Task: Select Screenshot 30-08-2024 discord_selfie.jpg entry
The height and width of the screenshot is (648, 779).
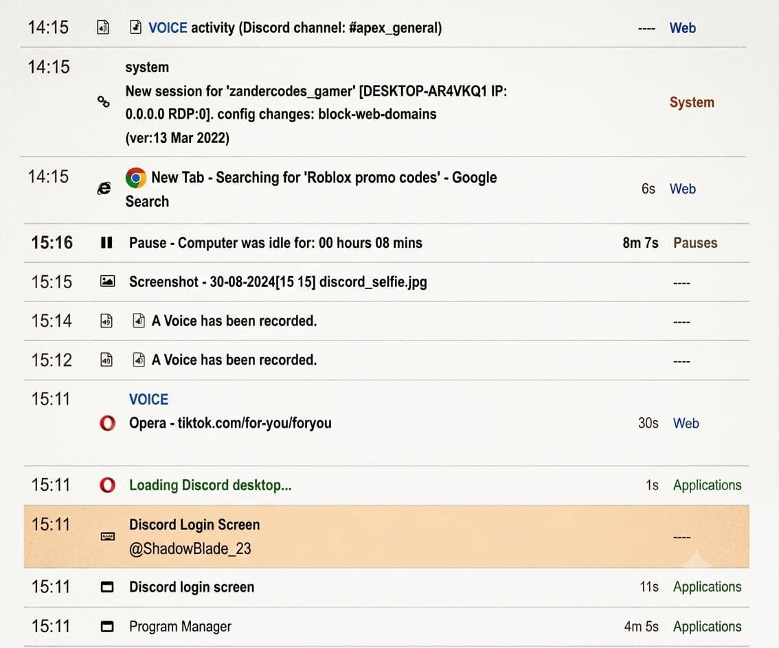Action: tap(278, 282)
